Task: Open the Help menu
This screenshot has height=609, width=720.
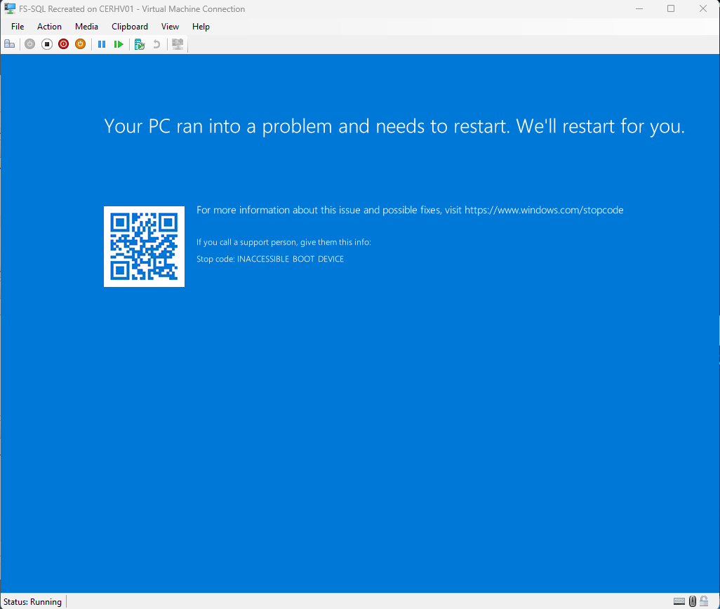Action: [x=201, y=27]
